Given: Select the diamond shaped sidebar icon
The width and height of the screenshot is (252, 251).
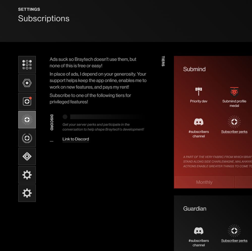Looking at the screenshot, I should coord(27,156).
